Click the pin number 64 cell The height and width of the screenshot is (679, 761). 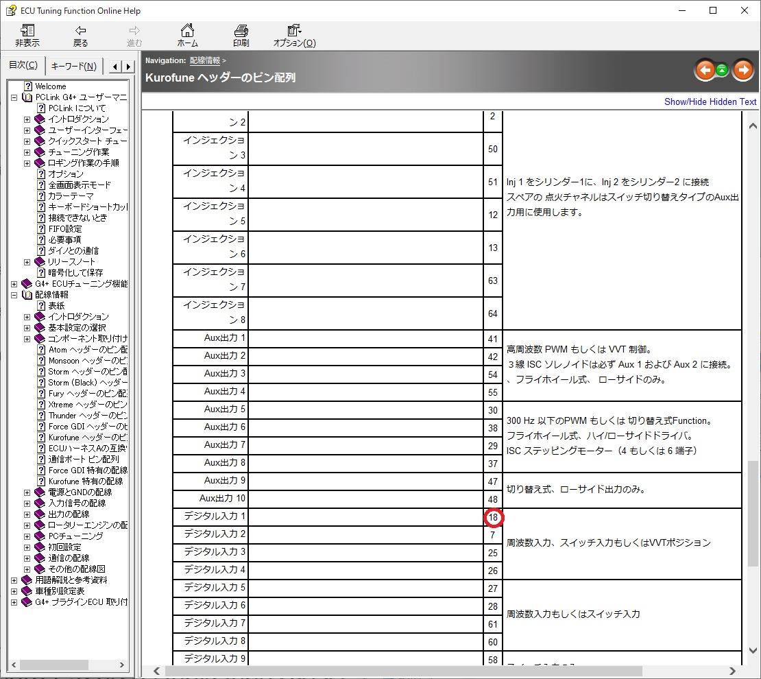pos(493,313)
